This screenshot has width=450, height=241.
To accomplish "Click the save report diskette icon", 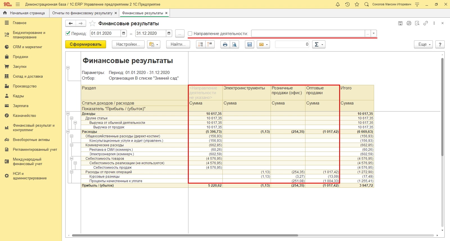I will [x=249, y=45].
